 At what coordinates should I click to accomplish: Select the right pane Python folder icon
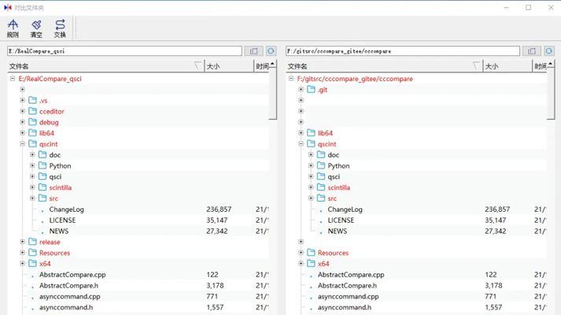tap(321, 165)
